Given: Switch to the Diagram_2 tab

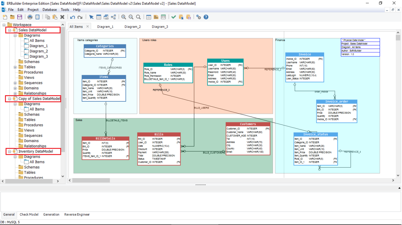Looking at the screenshot, I should 132,27.
